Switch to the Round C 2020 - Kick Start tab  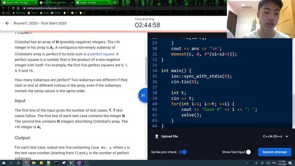pos(19,3)
